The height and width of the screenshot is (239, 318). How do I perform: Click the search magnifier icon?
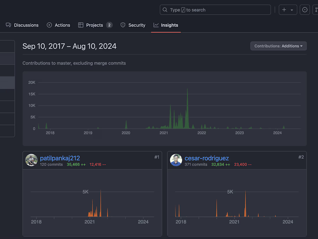coord(165,10)
